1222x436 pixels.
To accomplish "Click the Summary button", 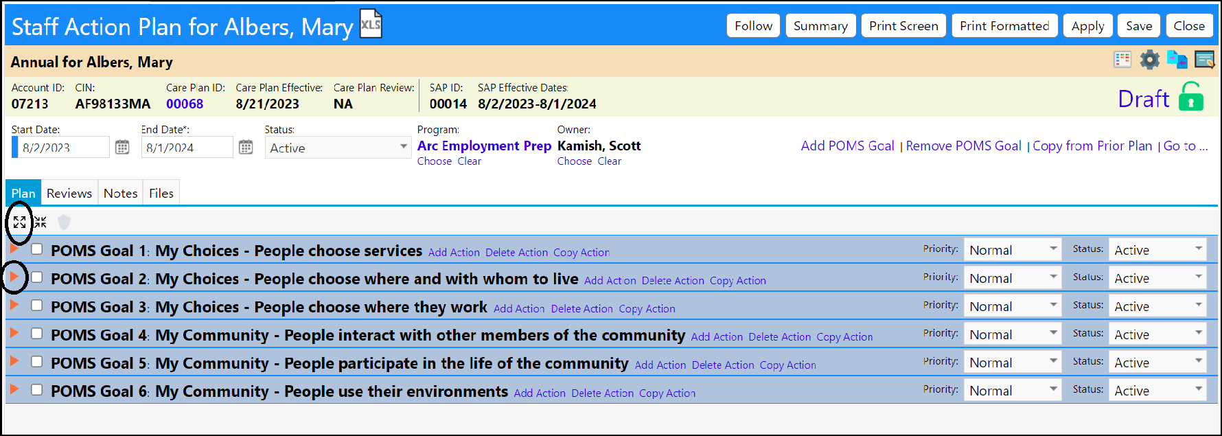I will (x=820, y=25).
